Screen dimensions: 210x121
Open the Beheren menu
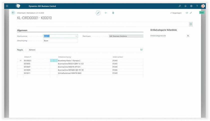(x=32, y=50)
